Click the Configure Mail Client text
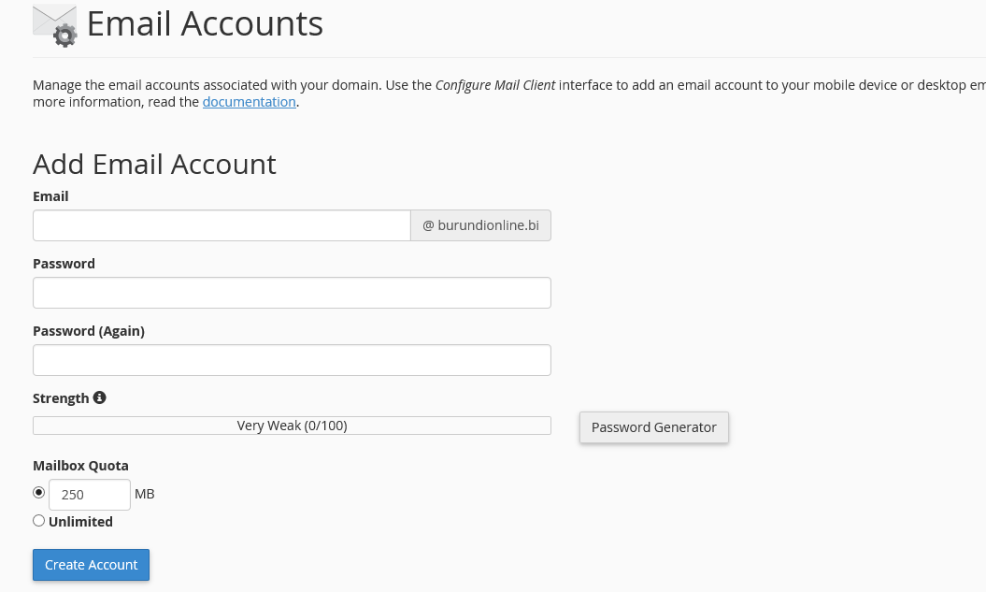 click(x=495, y=84)
